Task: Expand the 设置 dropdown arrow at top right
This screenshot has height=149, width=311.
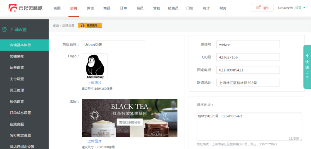Action: (304, 8)
